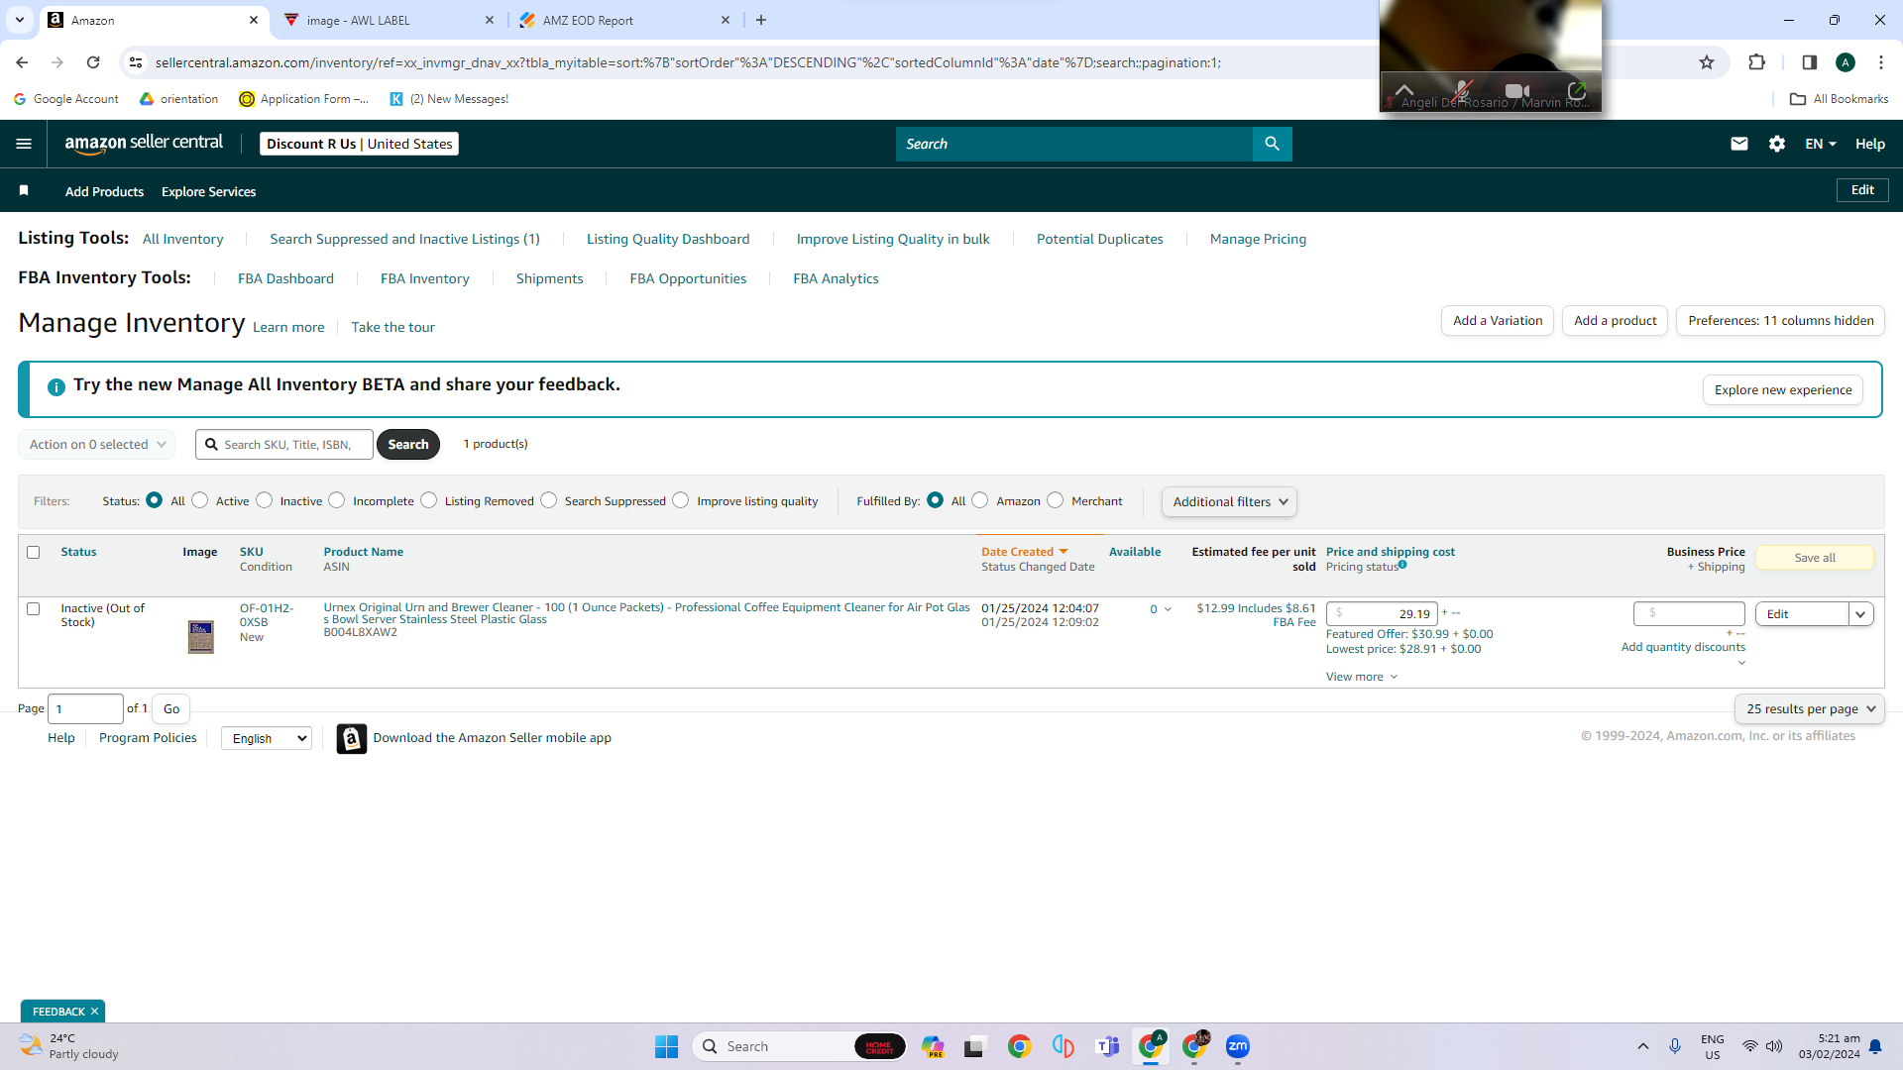Open a new browser tab

(x=761, y=20)
